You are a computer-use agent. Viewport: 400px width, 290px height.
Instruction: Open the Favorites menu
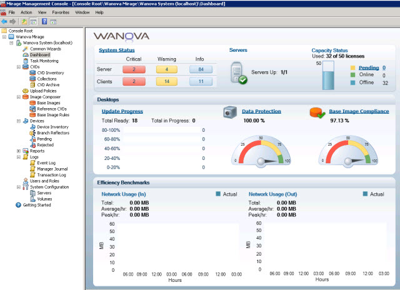click(x=61, y=12)
